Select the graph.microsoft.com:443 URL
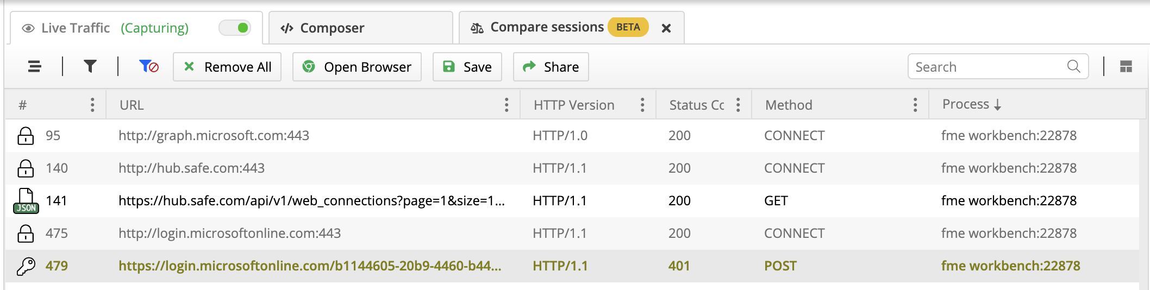The width and height of the screenshot is (1150, 290). click(x=214, y=135)
